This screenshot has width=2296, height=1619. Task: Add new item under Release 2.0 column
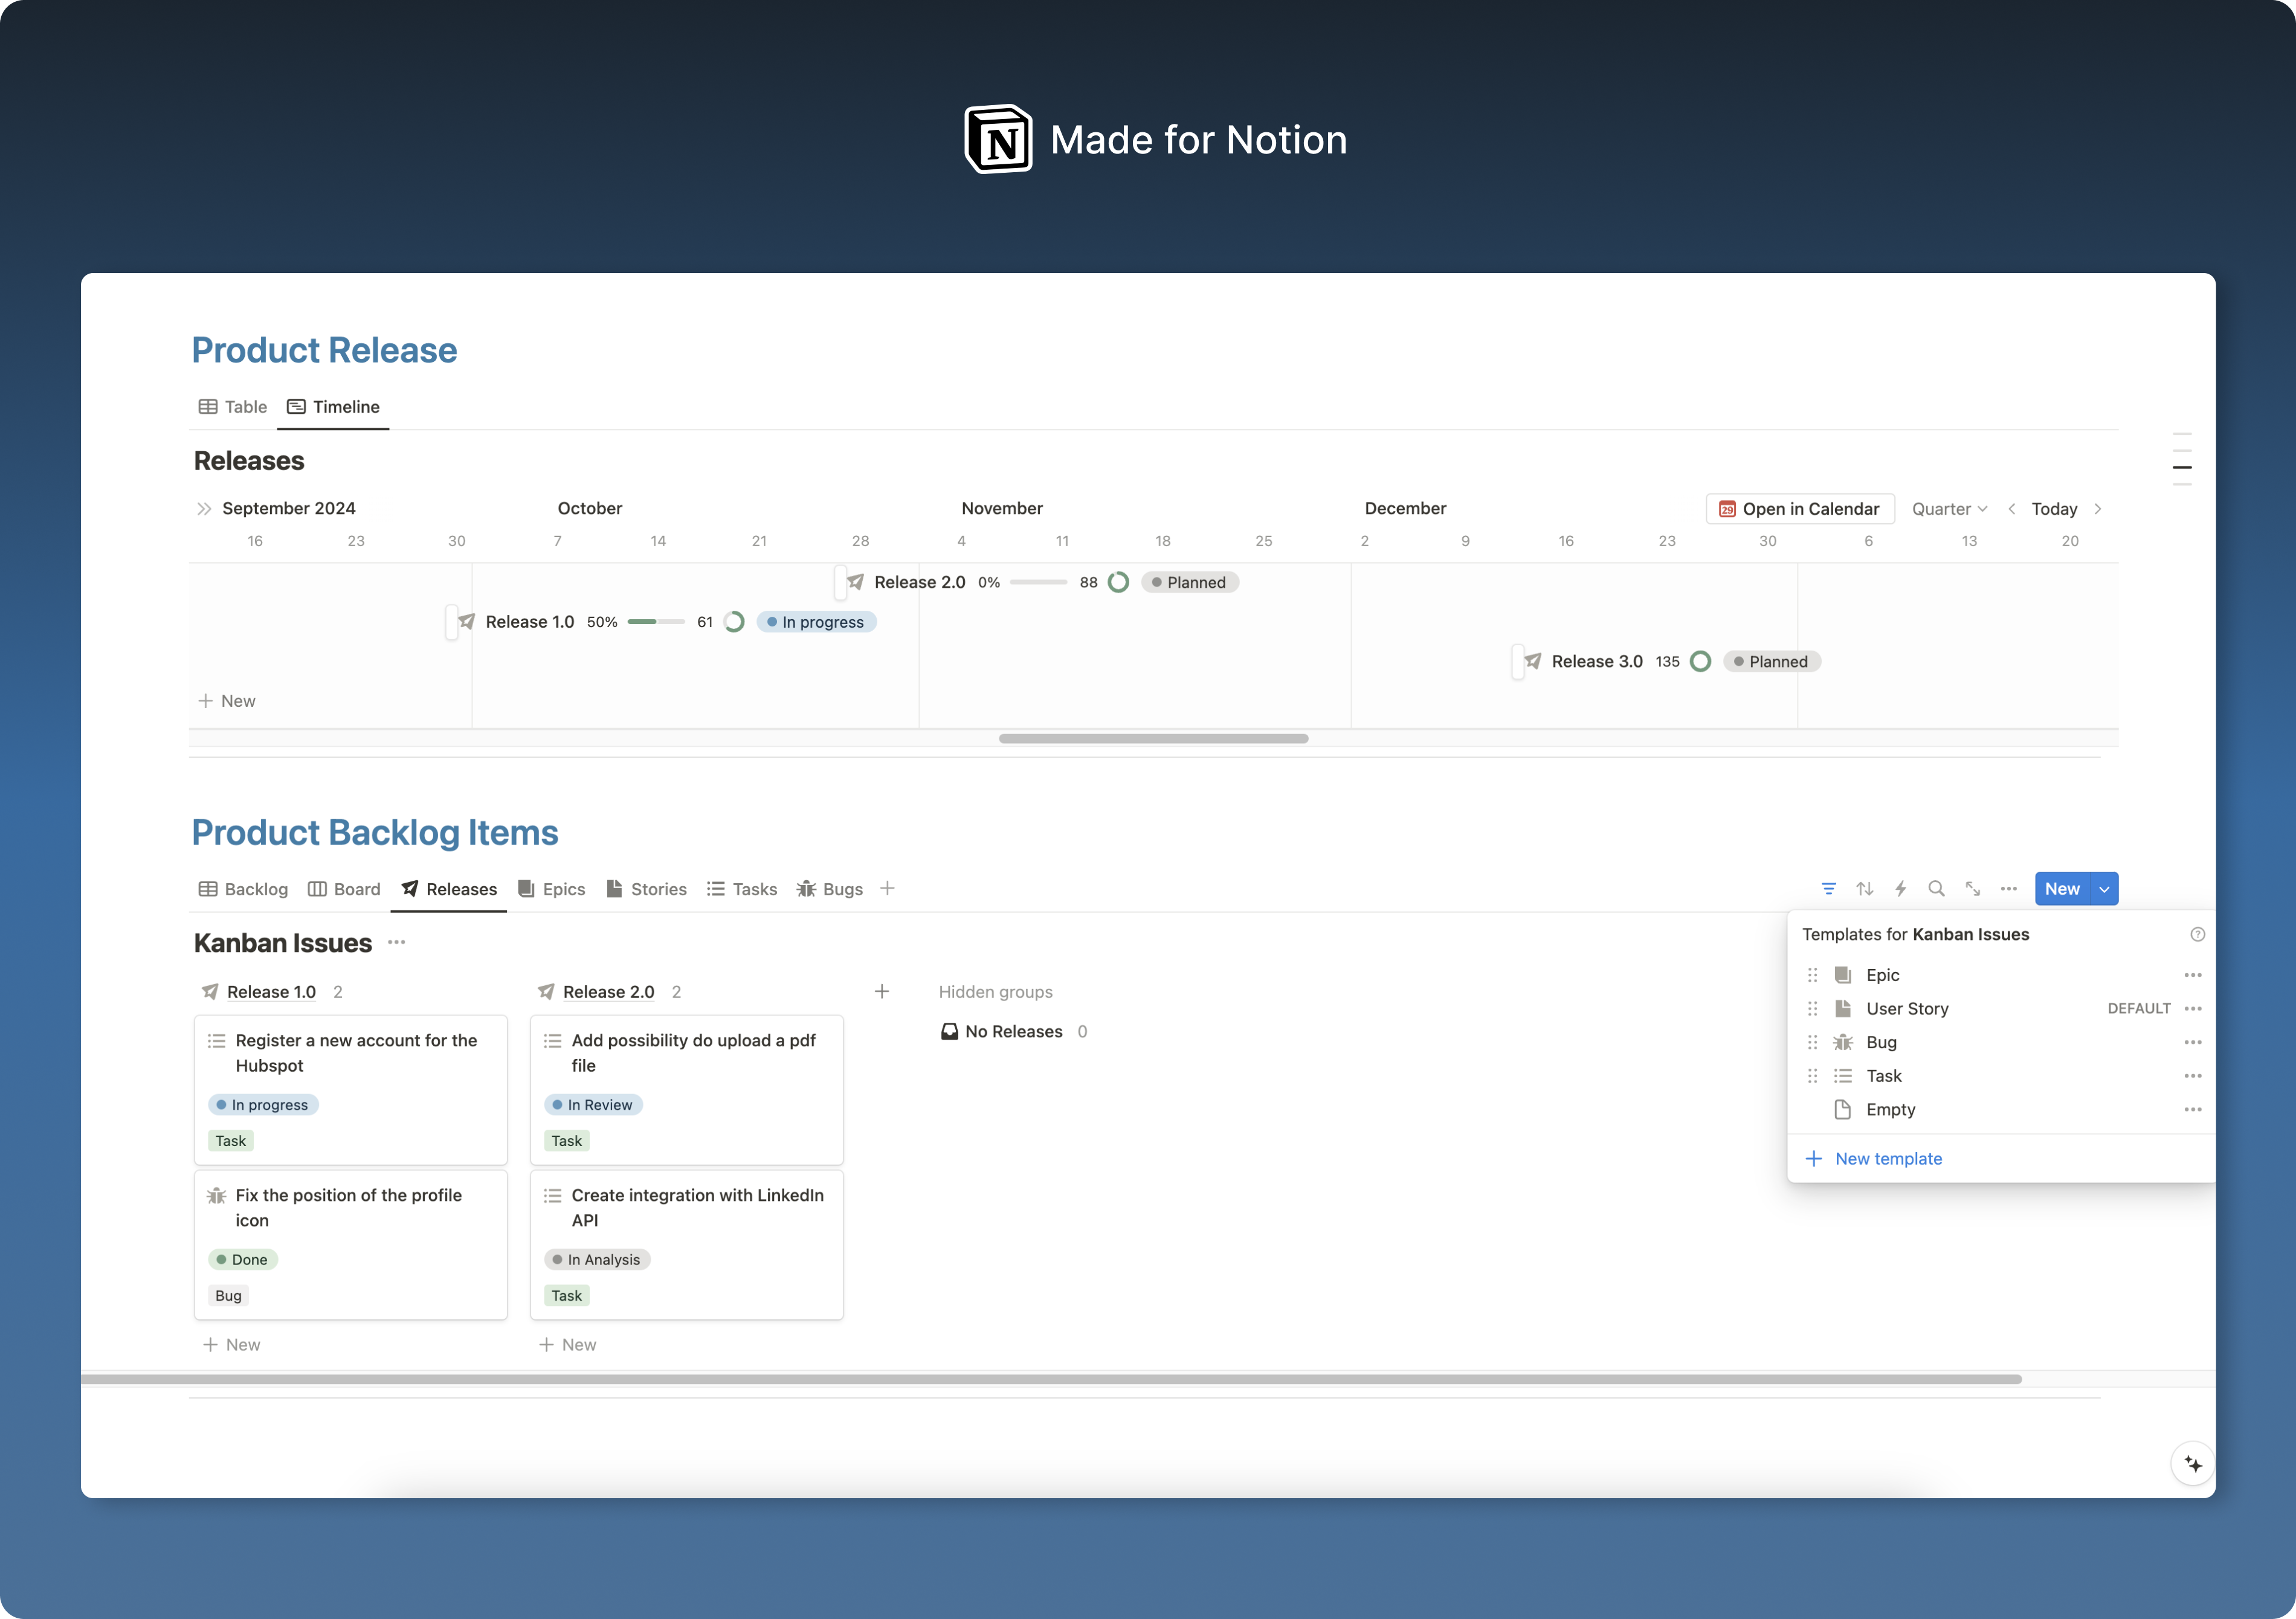[568, 1344]
